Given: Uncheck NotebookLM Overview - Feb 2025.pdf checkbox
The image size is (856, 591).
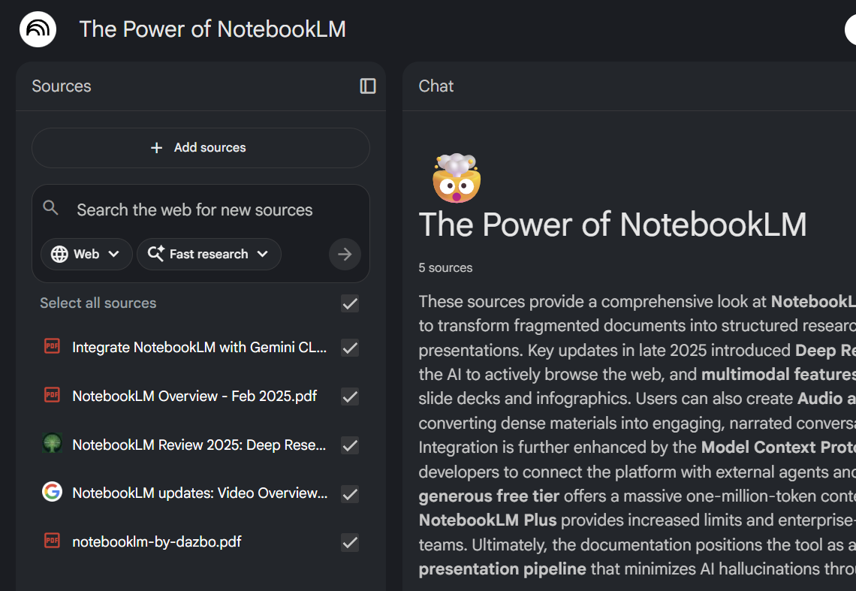Looking at the screenshot, I should pos(350,397).
